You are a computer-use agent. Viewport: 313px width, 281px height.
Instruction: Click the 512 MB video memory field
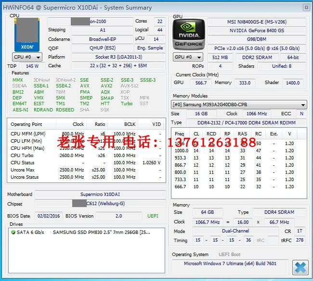[220, 58]
